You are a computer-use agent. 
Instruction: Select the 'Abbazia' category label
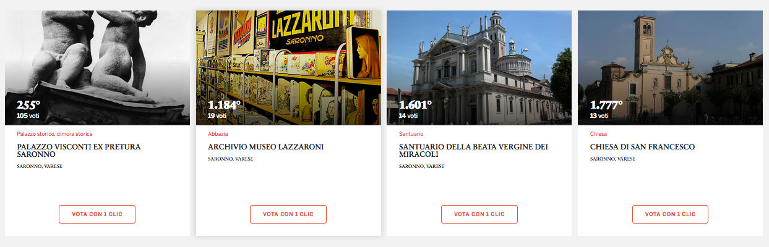pyautogui.click(x=218, y=134)
